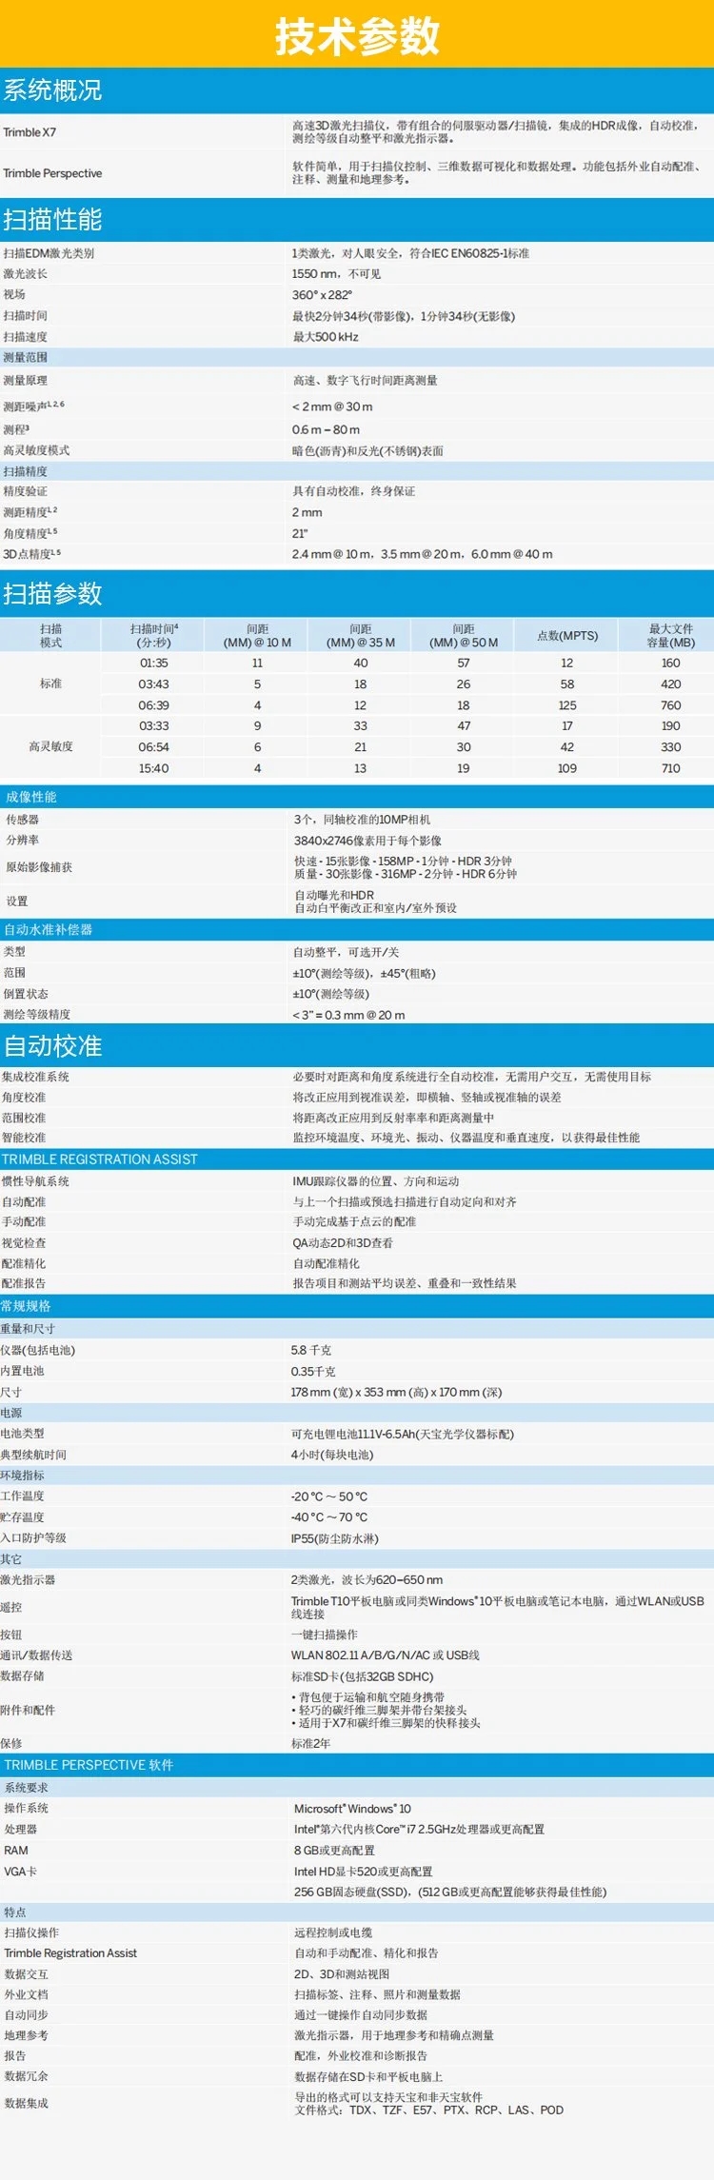The image size is (714, 2180).
Task: Click the 扫描EDM激光类别 label
Action: pos(49,253)
